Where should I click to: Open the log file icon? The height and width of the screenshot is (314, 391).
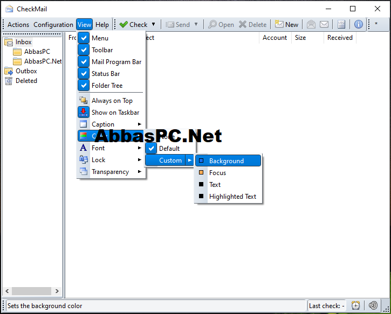point(341,24)
